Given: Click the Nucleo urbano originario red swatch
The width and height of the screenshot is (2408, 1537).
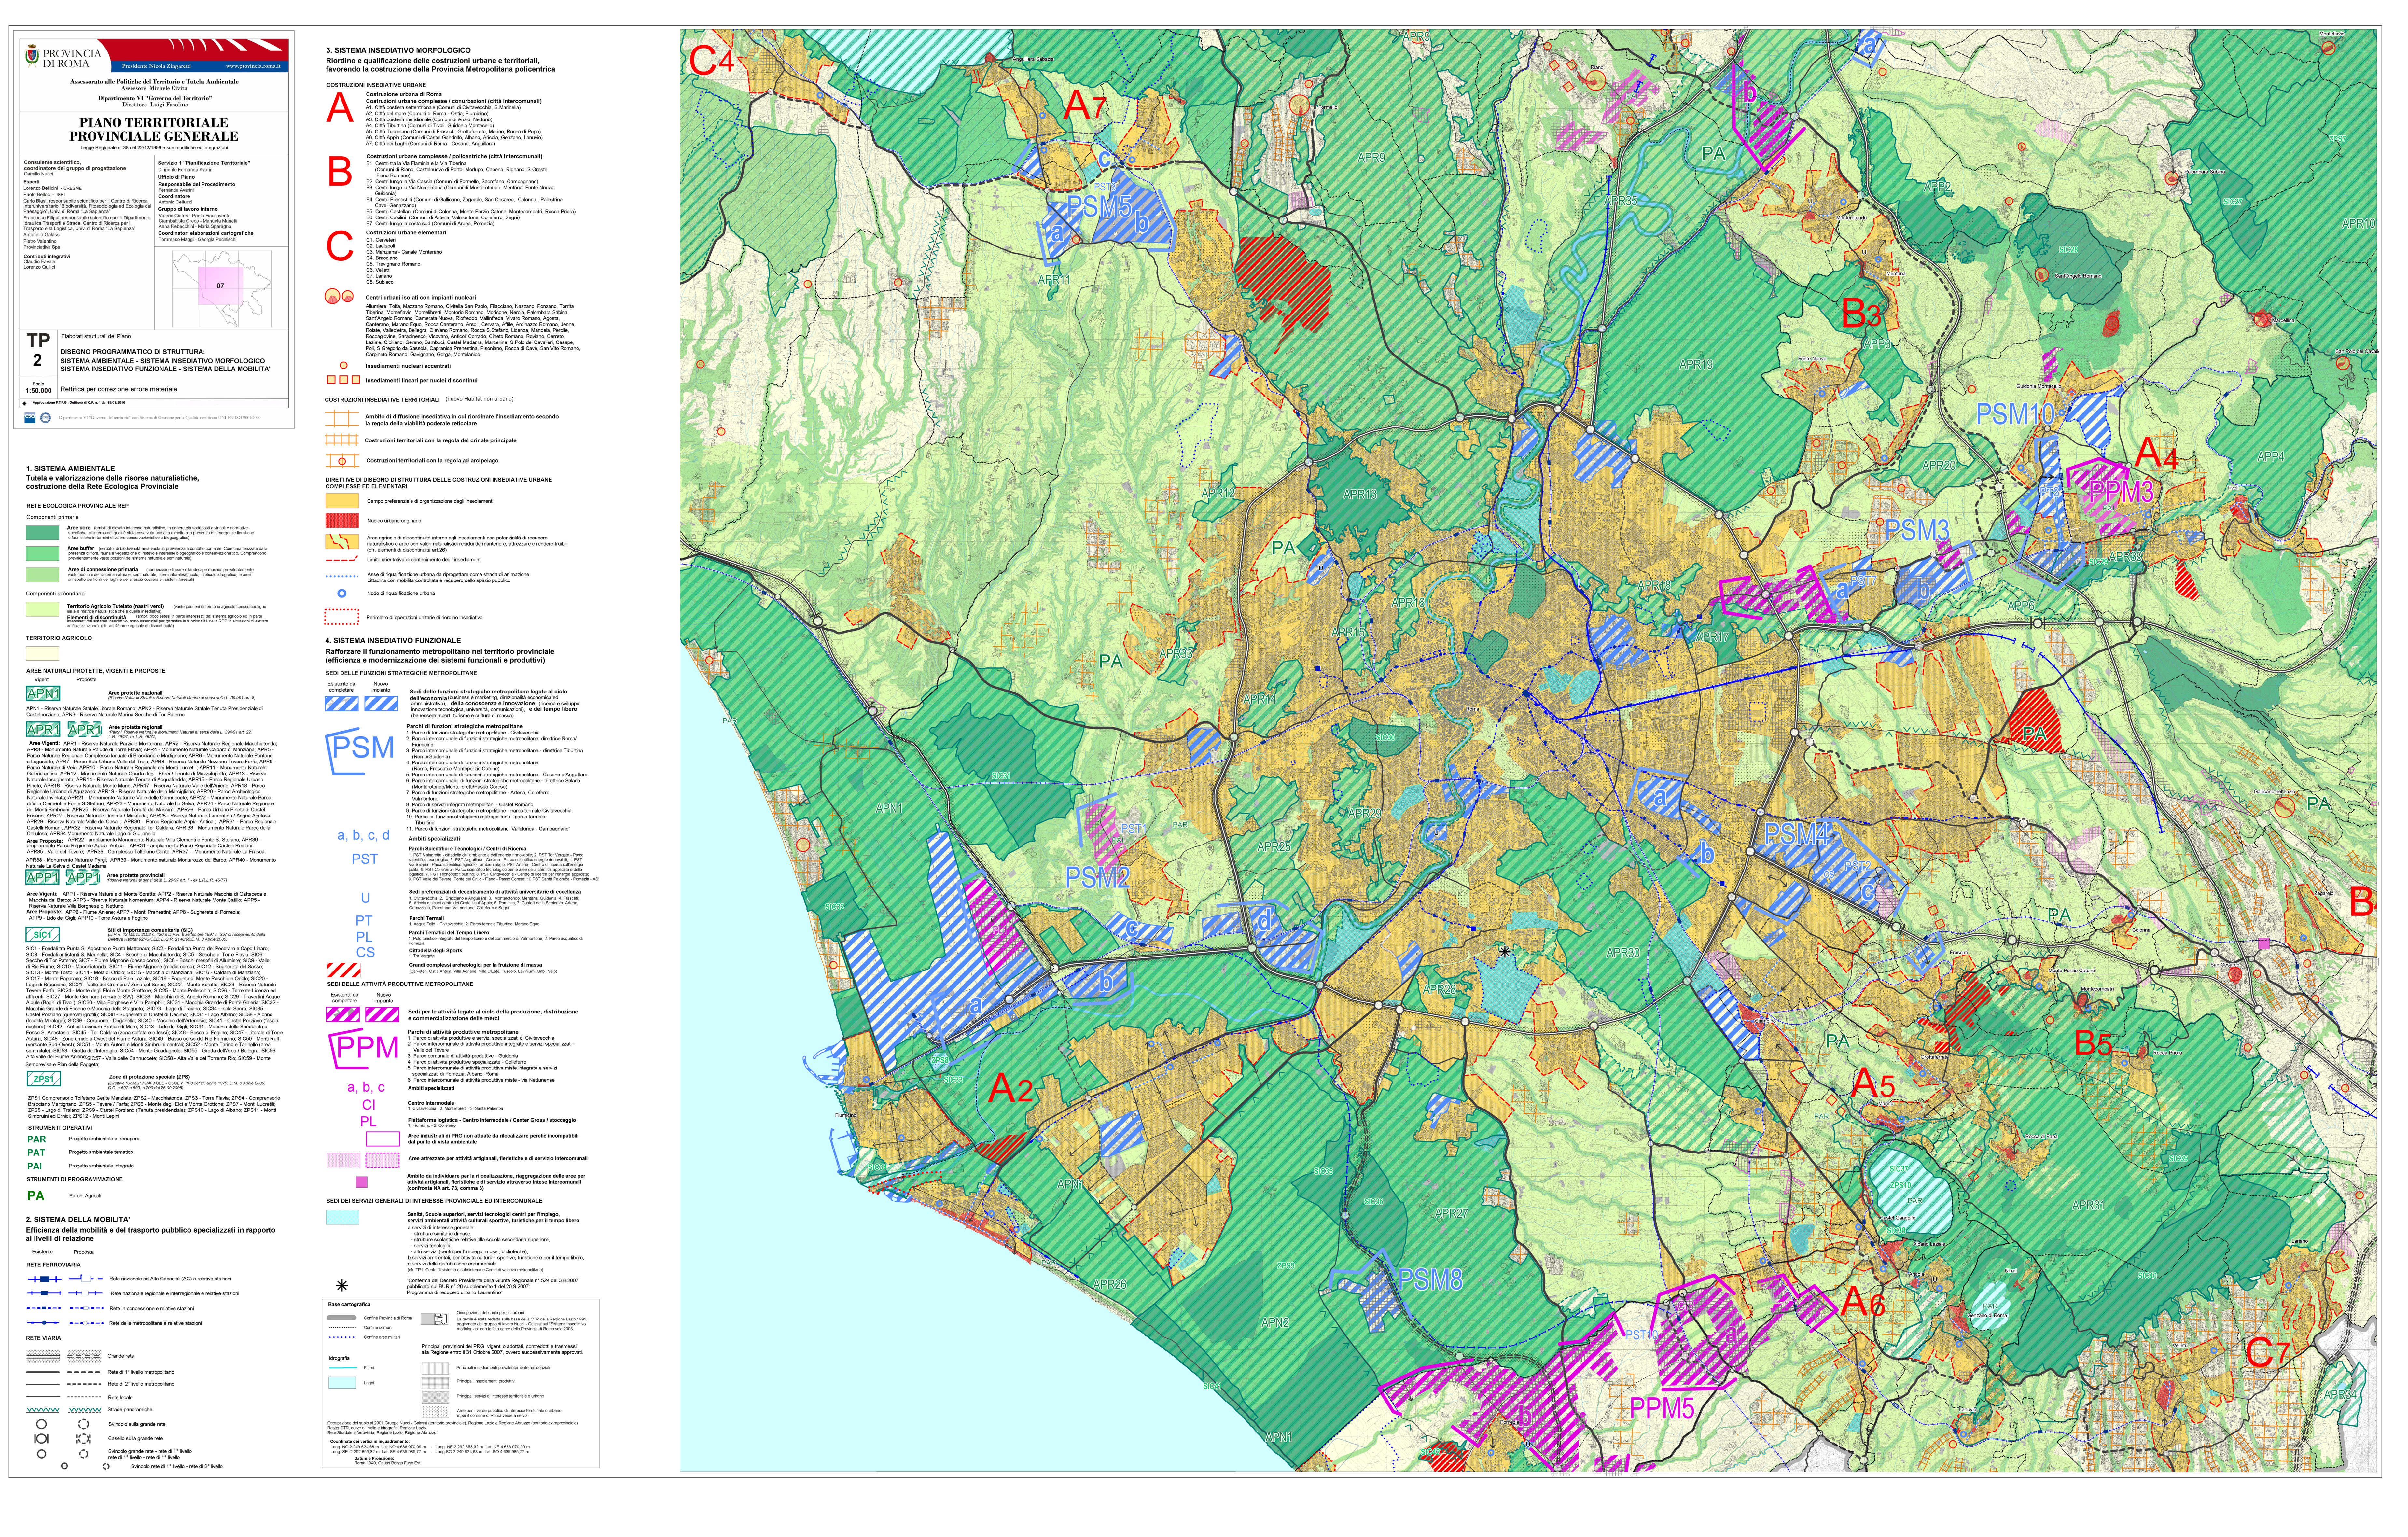Looking at the screenshot, I should coord(342,521).
